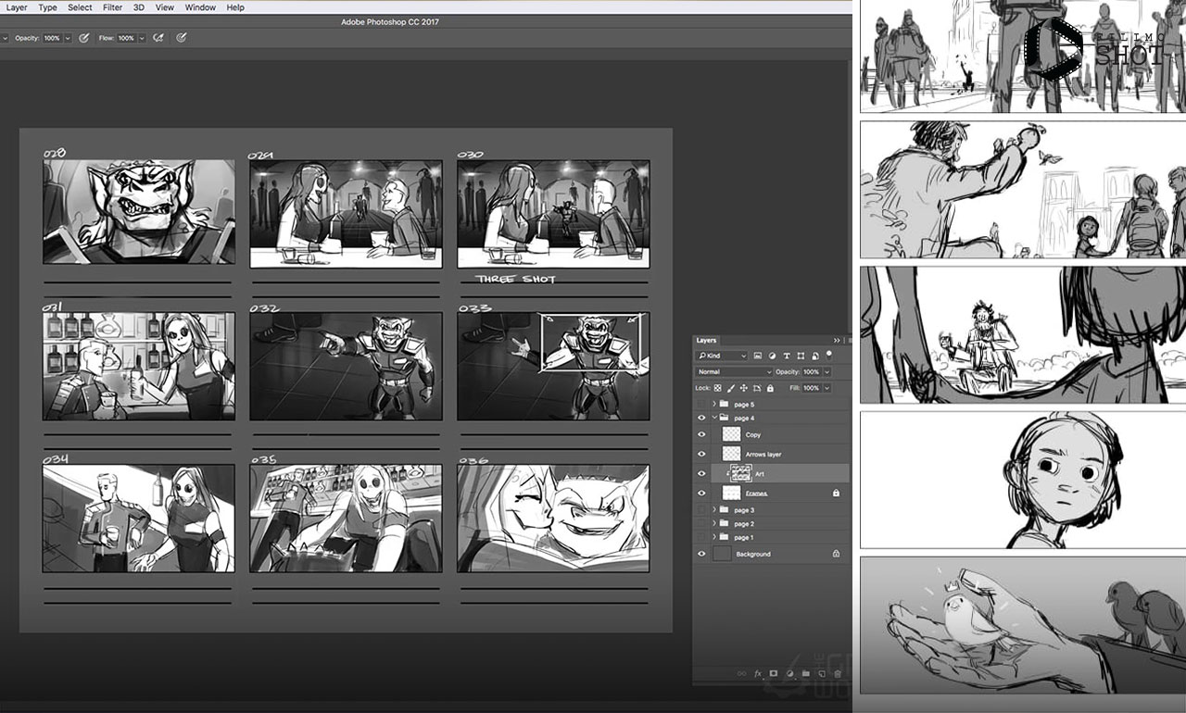Click the layer Opacity value field

click(811, 371)
